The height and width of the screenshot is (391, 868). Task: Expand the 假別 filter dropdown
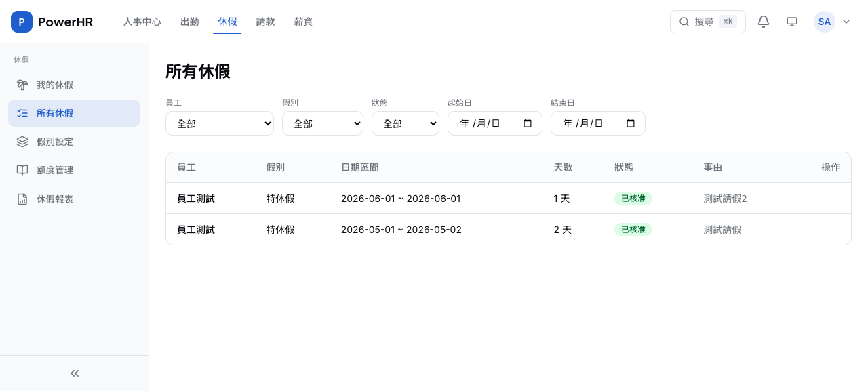(x=322, y=123)
